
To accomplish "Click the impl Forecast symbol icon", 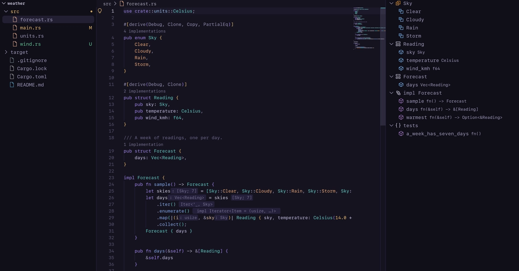I will point(398,93).
